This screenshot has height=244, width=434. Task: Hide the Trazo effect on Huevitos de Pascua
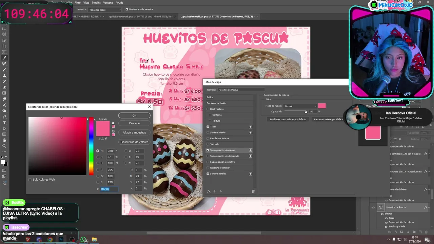click(x=386, y=218)
